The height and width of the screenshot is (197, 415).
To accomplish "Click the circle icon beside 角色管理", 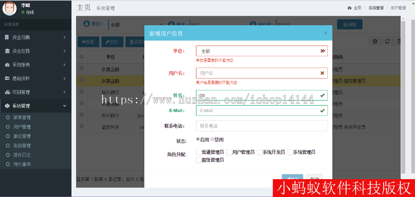I will click(x=8, y=146).
